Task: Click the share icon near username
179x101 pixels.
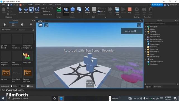Action: click(168, 5)
